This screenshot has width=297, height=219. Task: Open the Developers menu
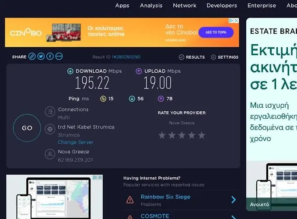click(222, 6)
